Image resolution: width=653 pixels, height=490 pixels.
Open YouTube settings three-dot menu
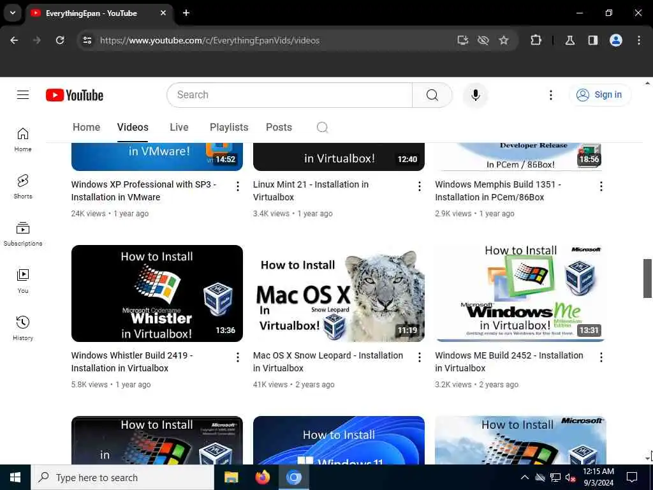tap(550, 95)
